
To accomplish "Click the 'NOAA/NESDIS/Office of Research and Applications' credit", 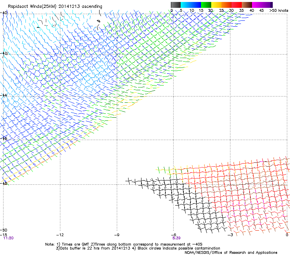I will point(231,252).
